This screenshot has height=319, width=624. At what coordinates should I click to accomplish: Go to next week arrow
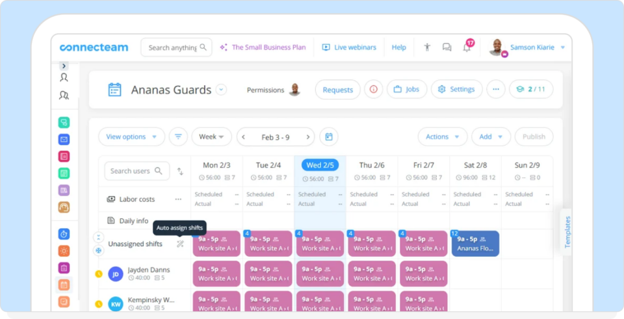(x=308, y=137)
